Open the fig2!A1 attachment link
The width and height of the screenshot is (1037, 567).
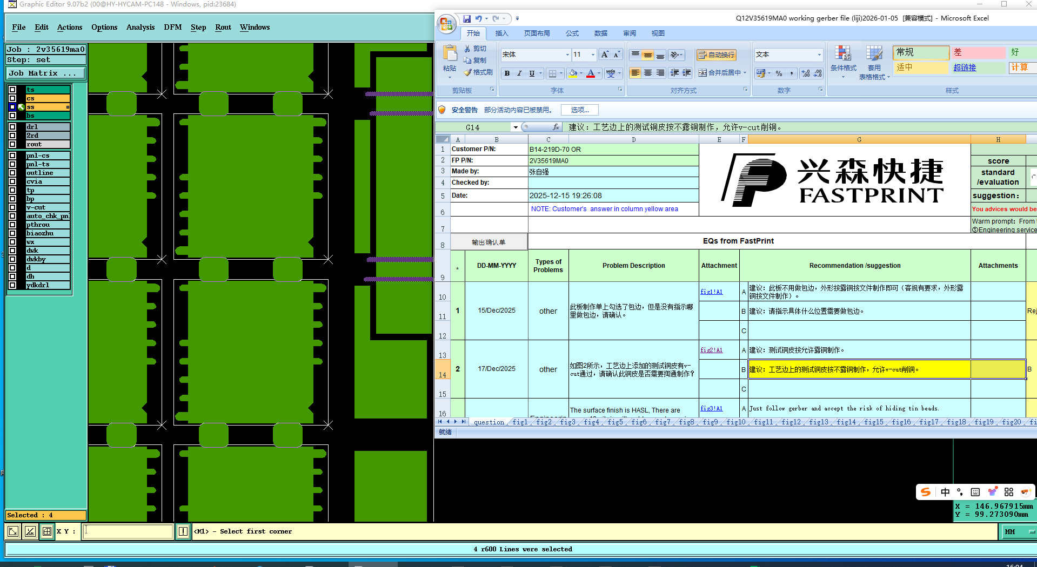point(711,350)
